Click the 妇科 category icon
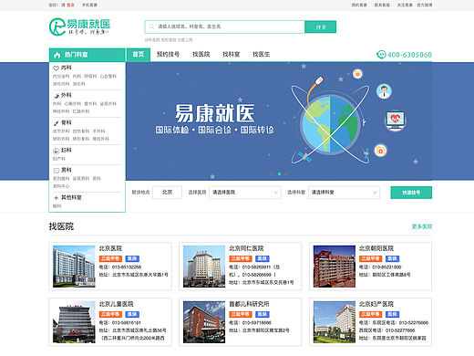This screenshot has width=474, height=356. [x=56, y=151]
